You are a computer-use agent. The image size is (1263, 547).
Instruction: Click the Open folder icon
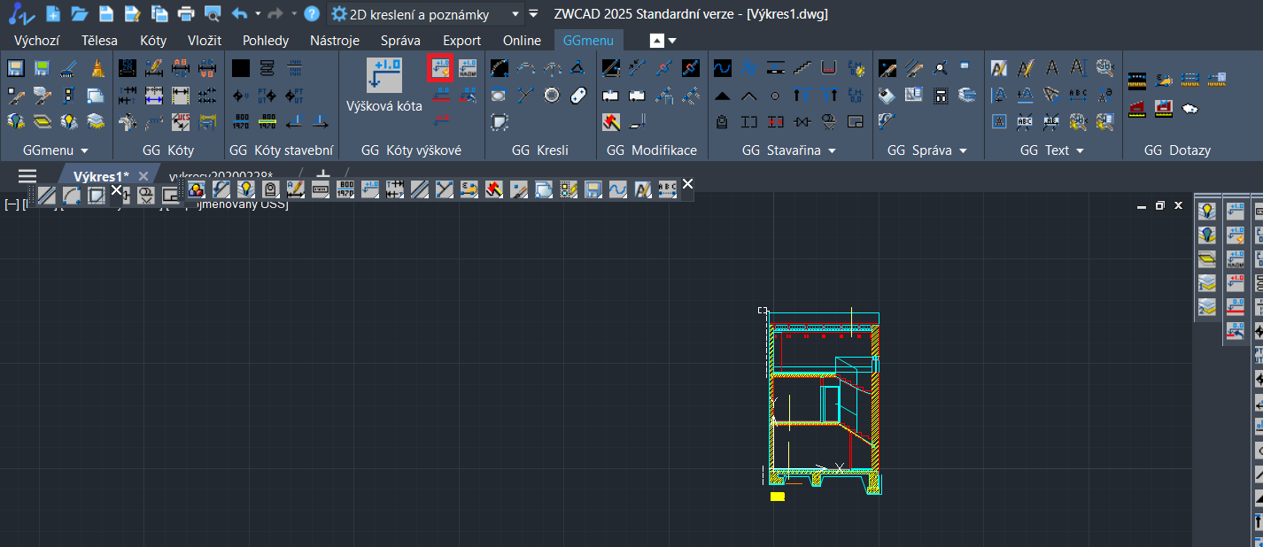pos(79,14)
